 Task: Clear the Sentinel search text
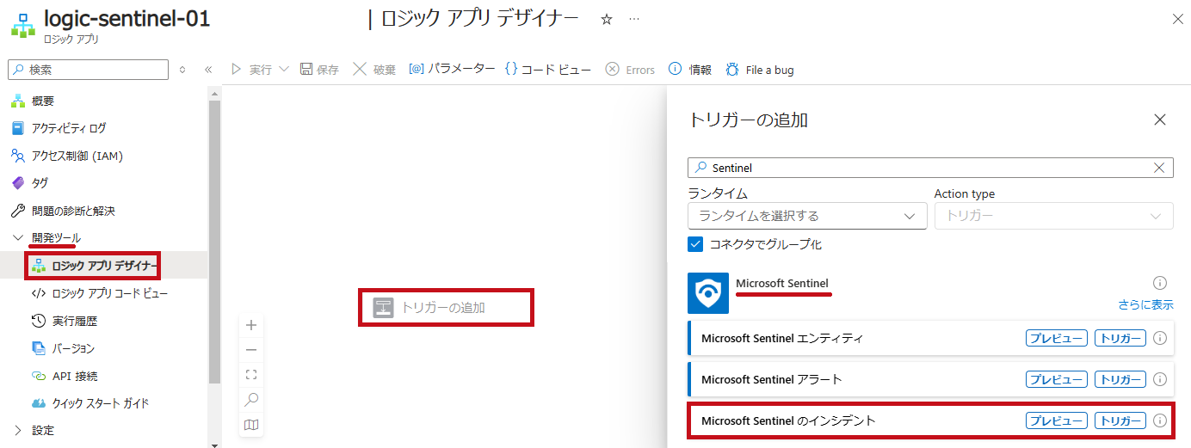[x=1159, y=168]
